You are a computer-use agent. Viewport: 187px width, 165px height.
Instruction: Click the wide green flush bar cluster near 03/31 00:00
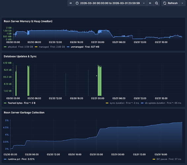99,81
